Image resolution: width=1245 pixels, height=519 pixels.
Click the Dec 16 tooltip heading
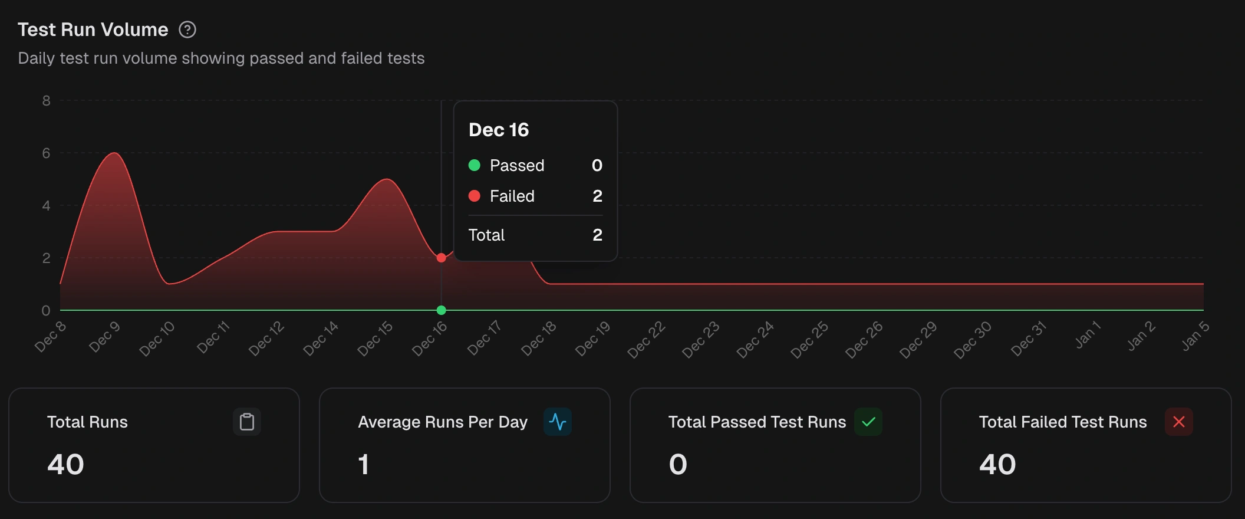(499, 130)
